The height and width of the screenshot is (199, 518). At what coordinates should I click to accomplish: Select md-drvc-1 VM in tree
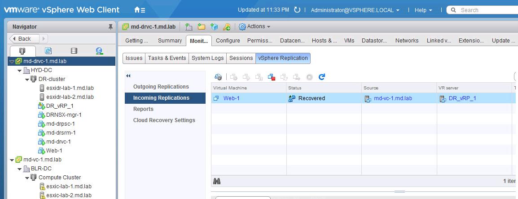[58, 142]
